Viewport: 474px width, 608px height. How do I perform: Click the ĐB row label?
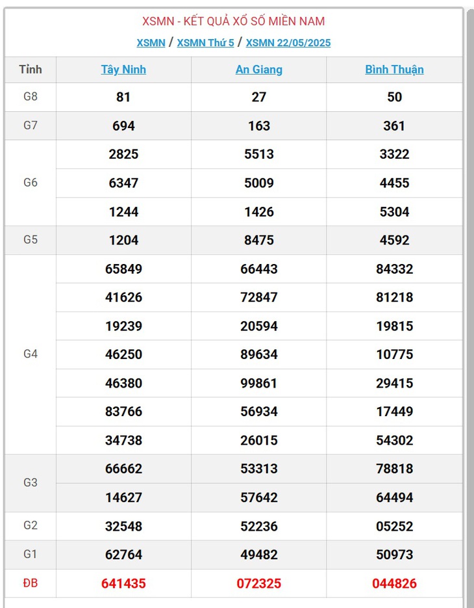click(31, 583)
